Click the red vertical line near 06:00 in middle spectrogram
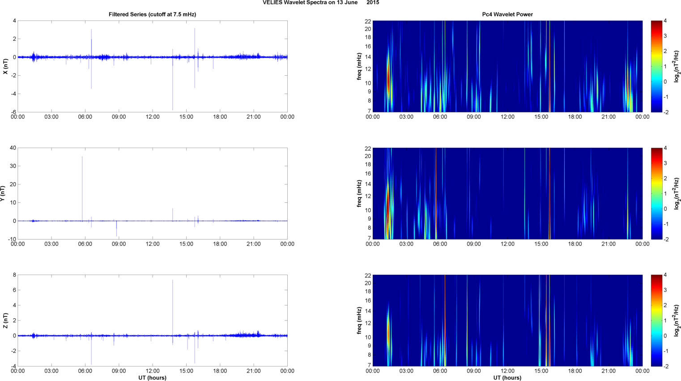Screen dimensions: 681x381 click(436, 193)
